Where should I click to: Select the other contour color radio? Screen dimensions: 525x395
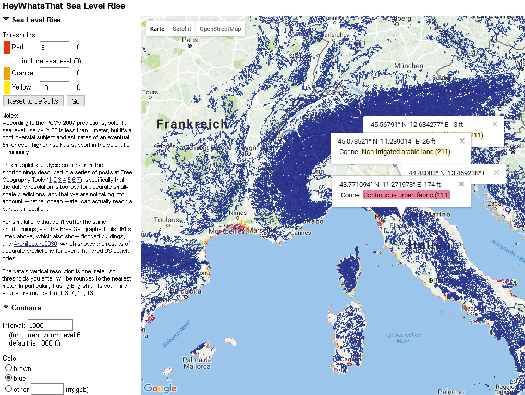tap(9, 388)
